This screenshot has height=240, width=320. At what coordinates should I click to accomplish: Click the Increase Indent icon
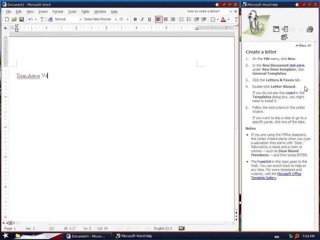(x=204, y=19)
